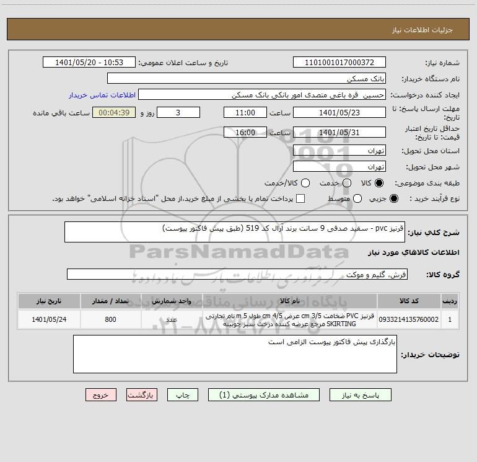477x462 pixels.
Task: Click row number cell 1
Action: pos(450,319)
